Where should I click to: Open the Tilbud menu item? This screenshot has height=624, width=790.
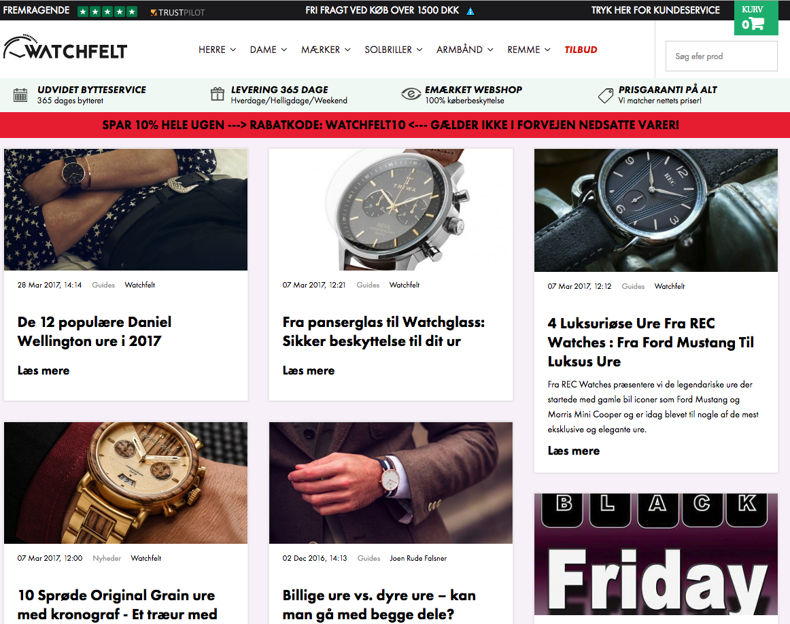pyautogui.click(x=581, y=50)
